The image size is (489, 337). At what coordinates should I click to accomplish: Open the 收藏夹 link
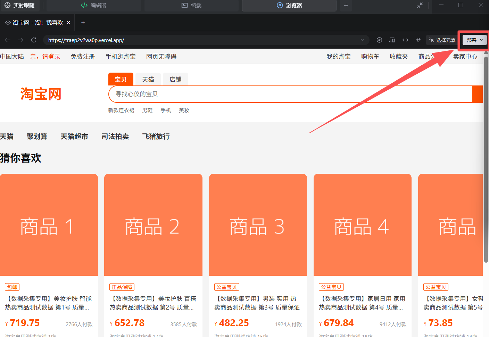pyautogui.click(x=399, y=56)
